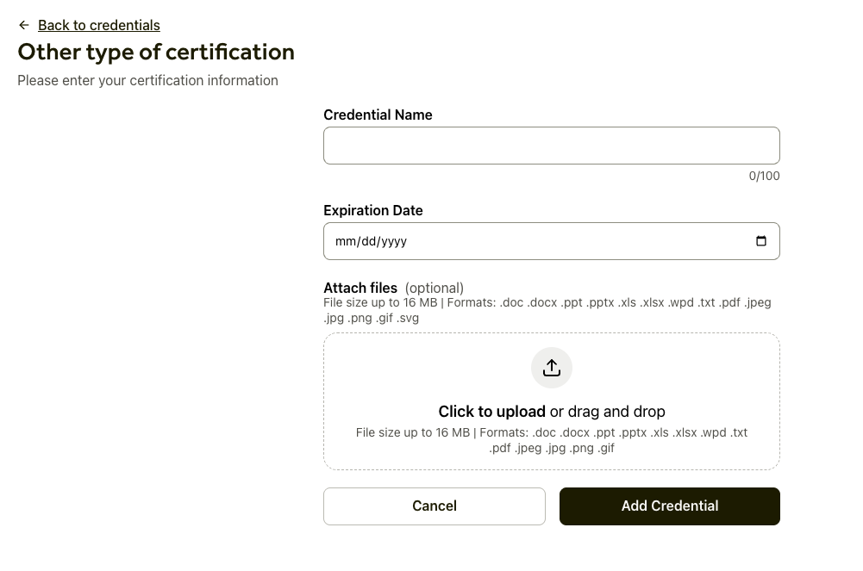Select the month (mm) date segment

[x=345, y=242]
